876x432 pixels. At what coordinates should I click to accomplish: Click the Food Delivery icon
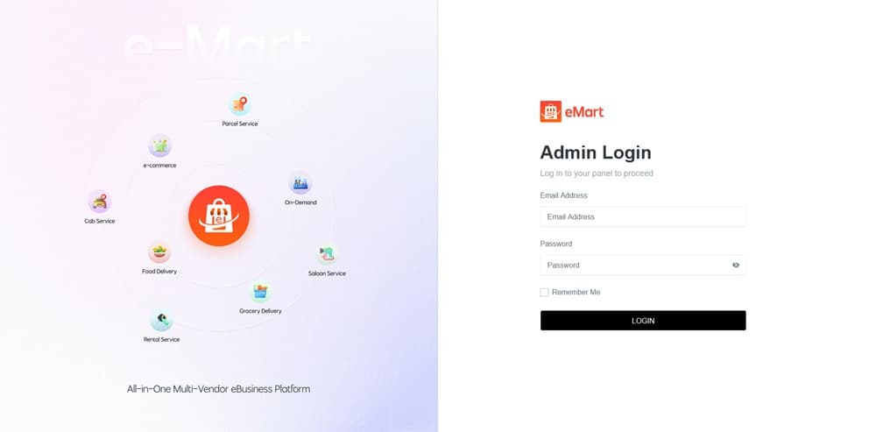click(159, 252)
